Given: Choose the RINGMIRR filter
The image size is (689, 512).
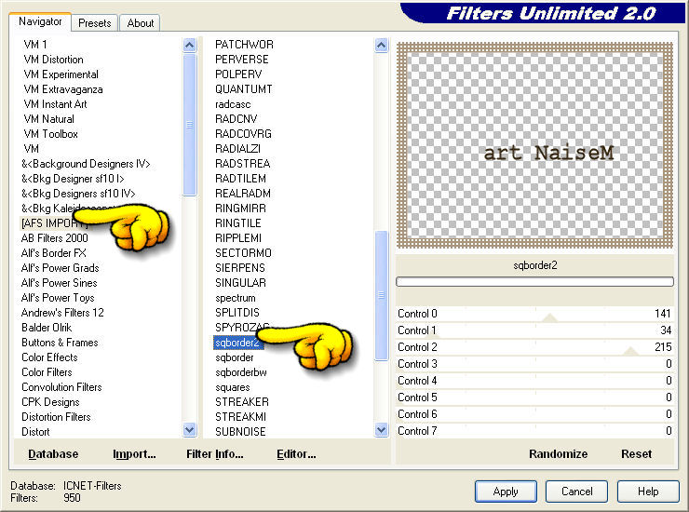Looking at the screenshot, I should (240, 209).
